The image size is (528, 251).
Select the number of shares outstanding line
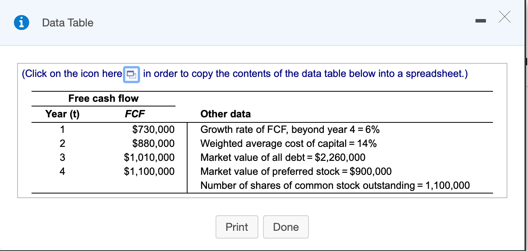(x=335, y=185)
